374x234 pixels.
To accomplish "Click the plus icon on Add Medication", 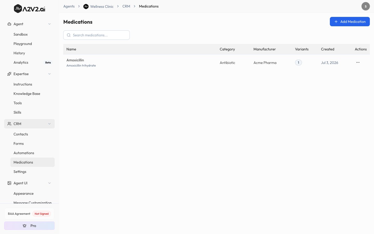I will [x=336, y=22].
